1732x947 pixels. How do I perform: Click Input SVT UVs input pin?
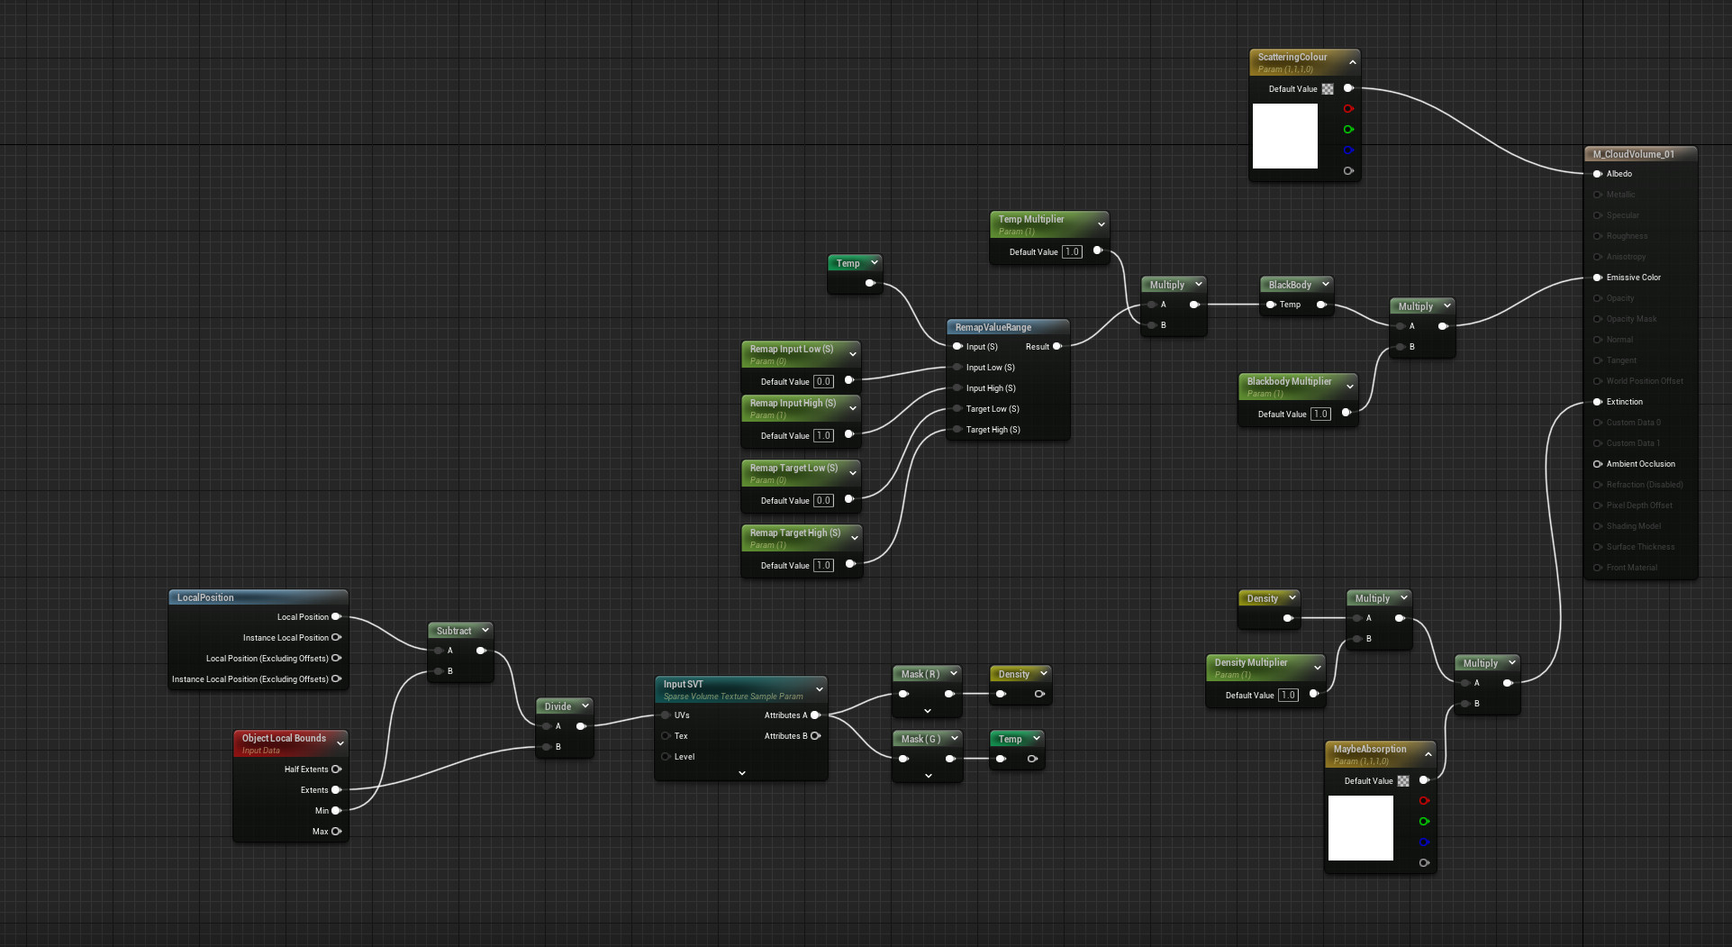click(x=666, y=715)
